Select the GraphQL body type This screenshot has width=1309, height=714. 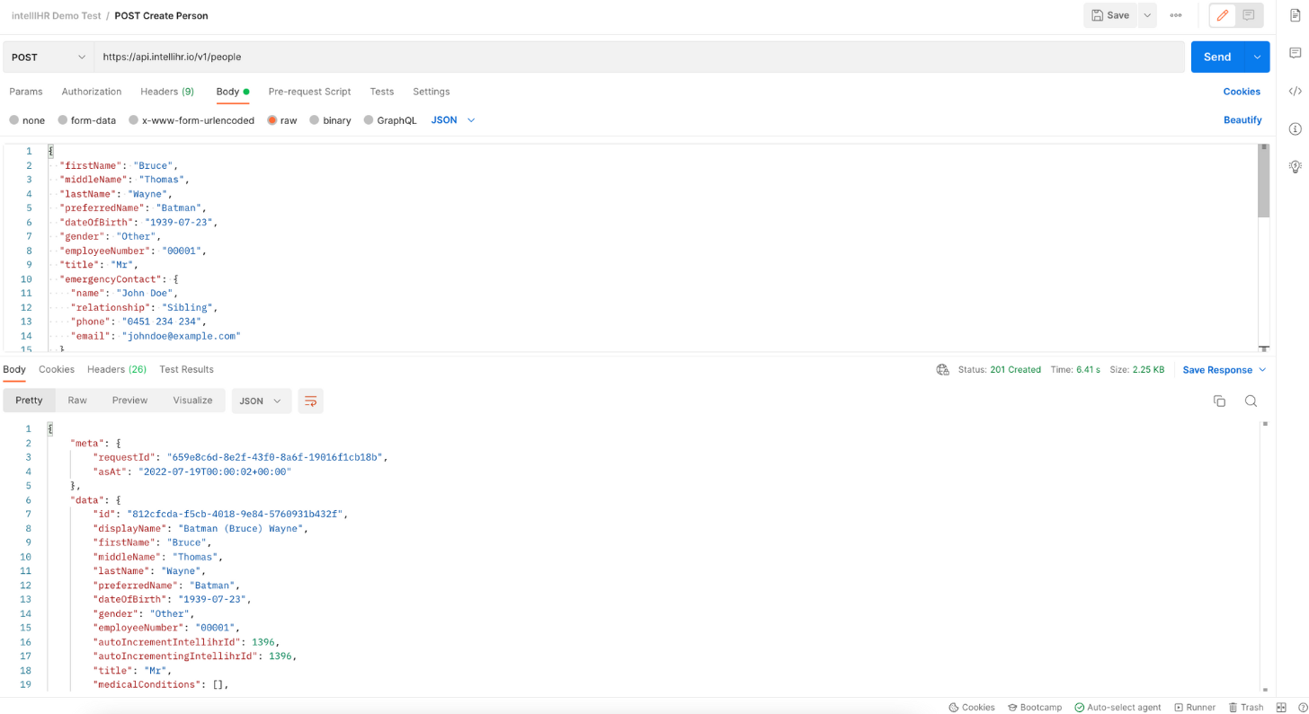point(390,120)
